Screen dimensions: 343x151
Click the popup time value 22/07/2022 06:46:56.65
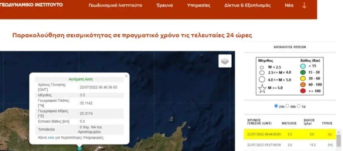tap(99, 87)
